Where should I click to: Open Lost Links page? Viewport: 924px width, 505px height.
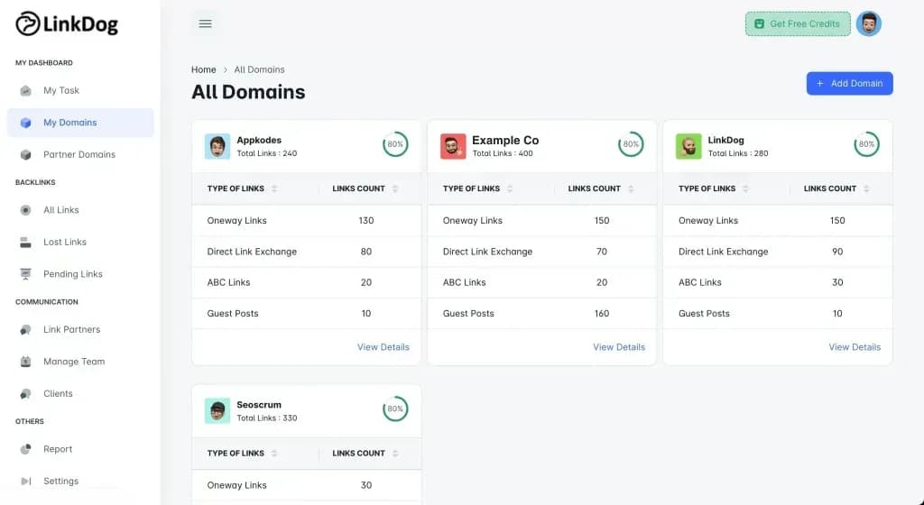[80, 242]
